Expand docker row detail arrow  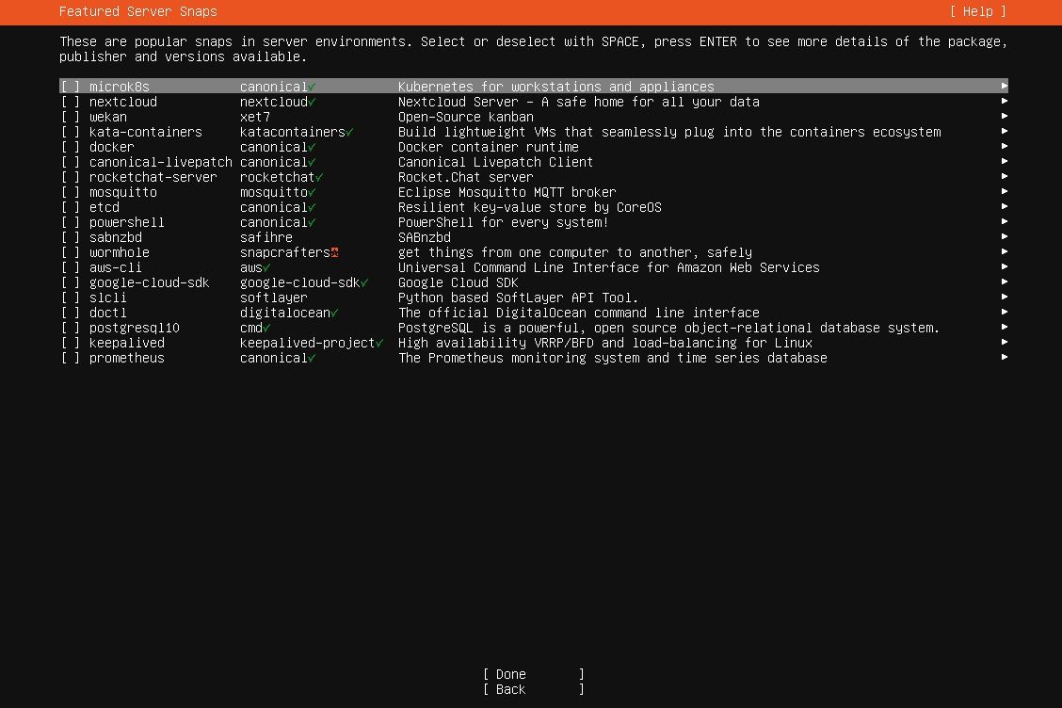pos(1005,146)
